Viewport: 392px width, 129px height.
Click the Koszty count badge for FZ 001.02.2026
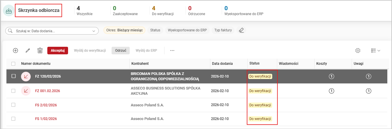click(331, 91)
